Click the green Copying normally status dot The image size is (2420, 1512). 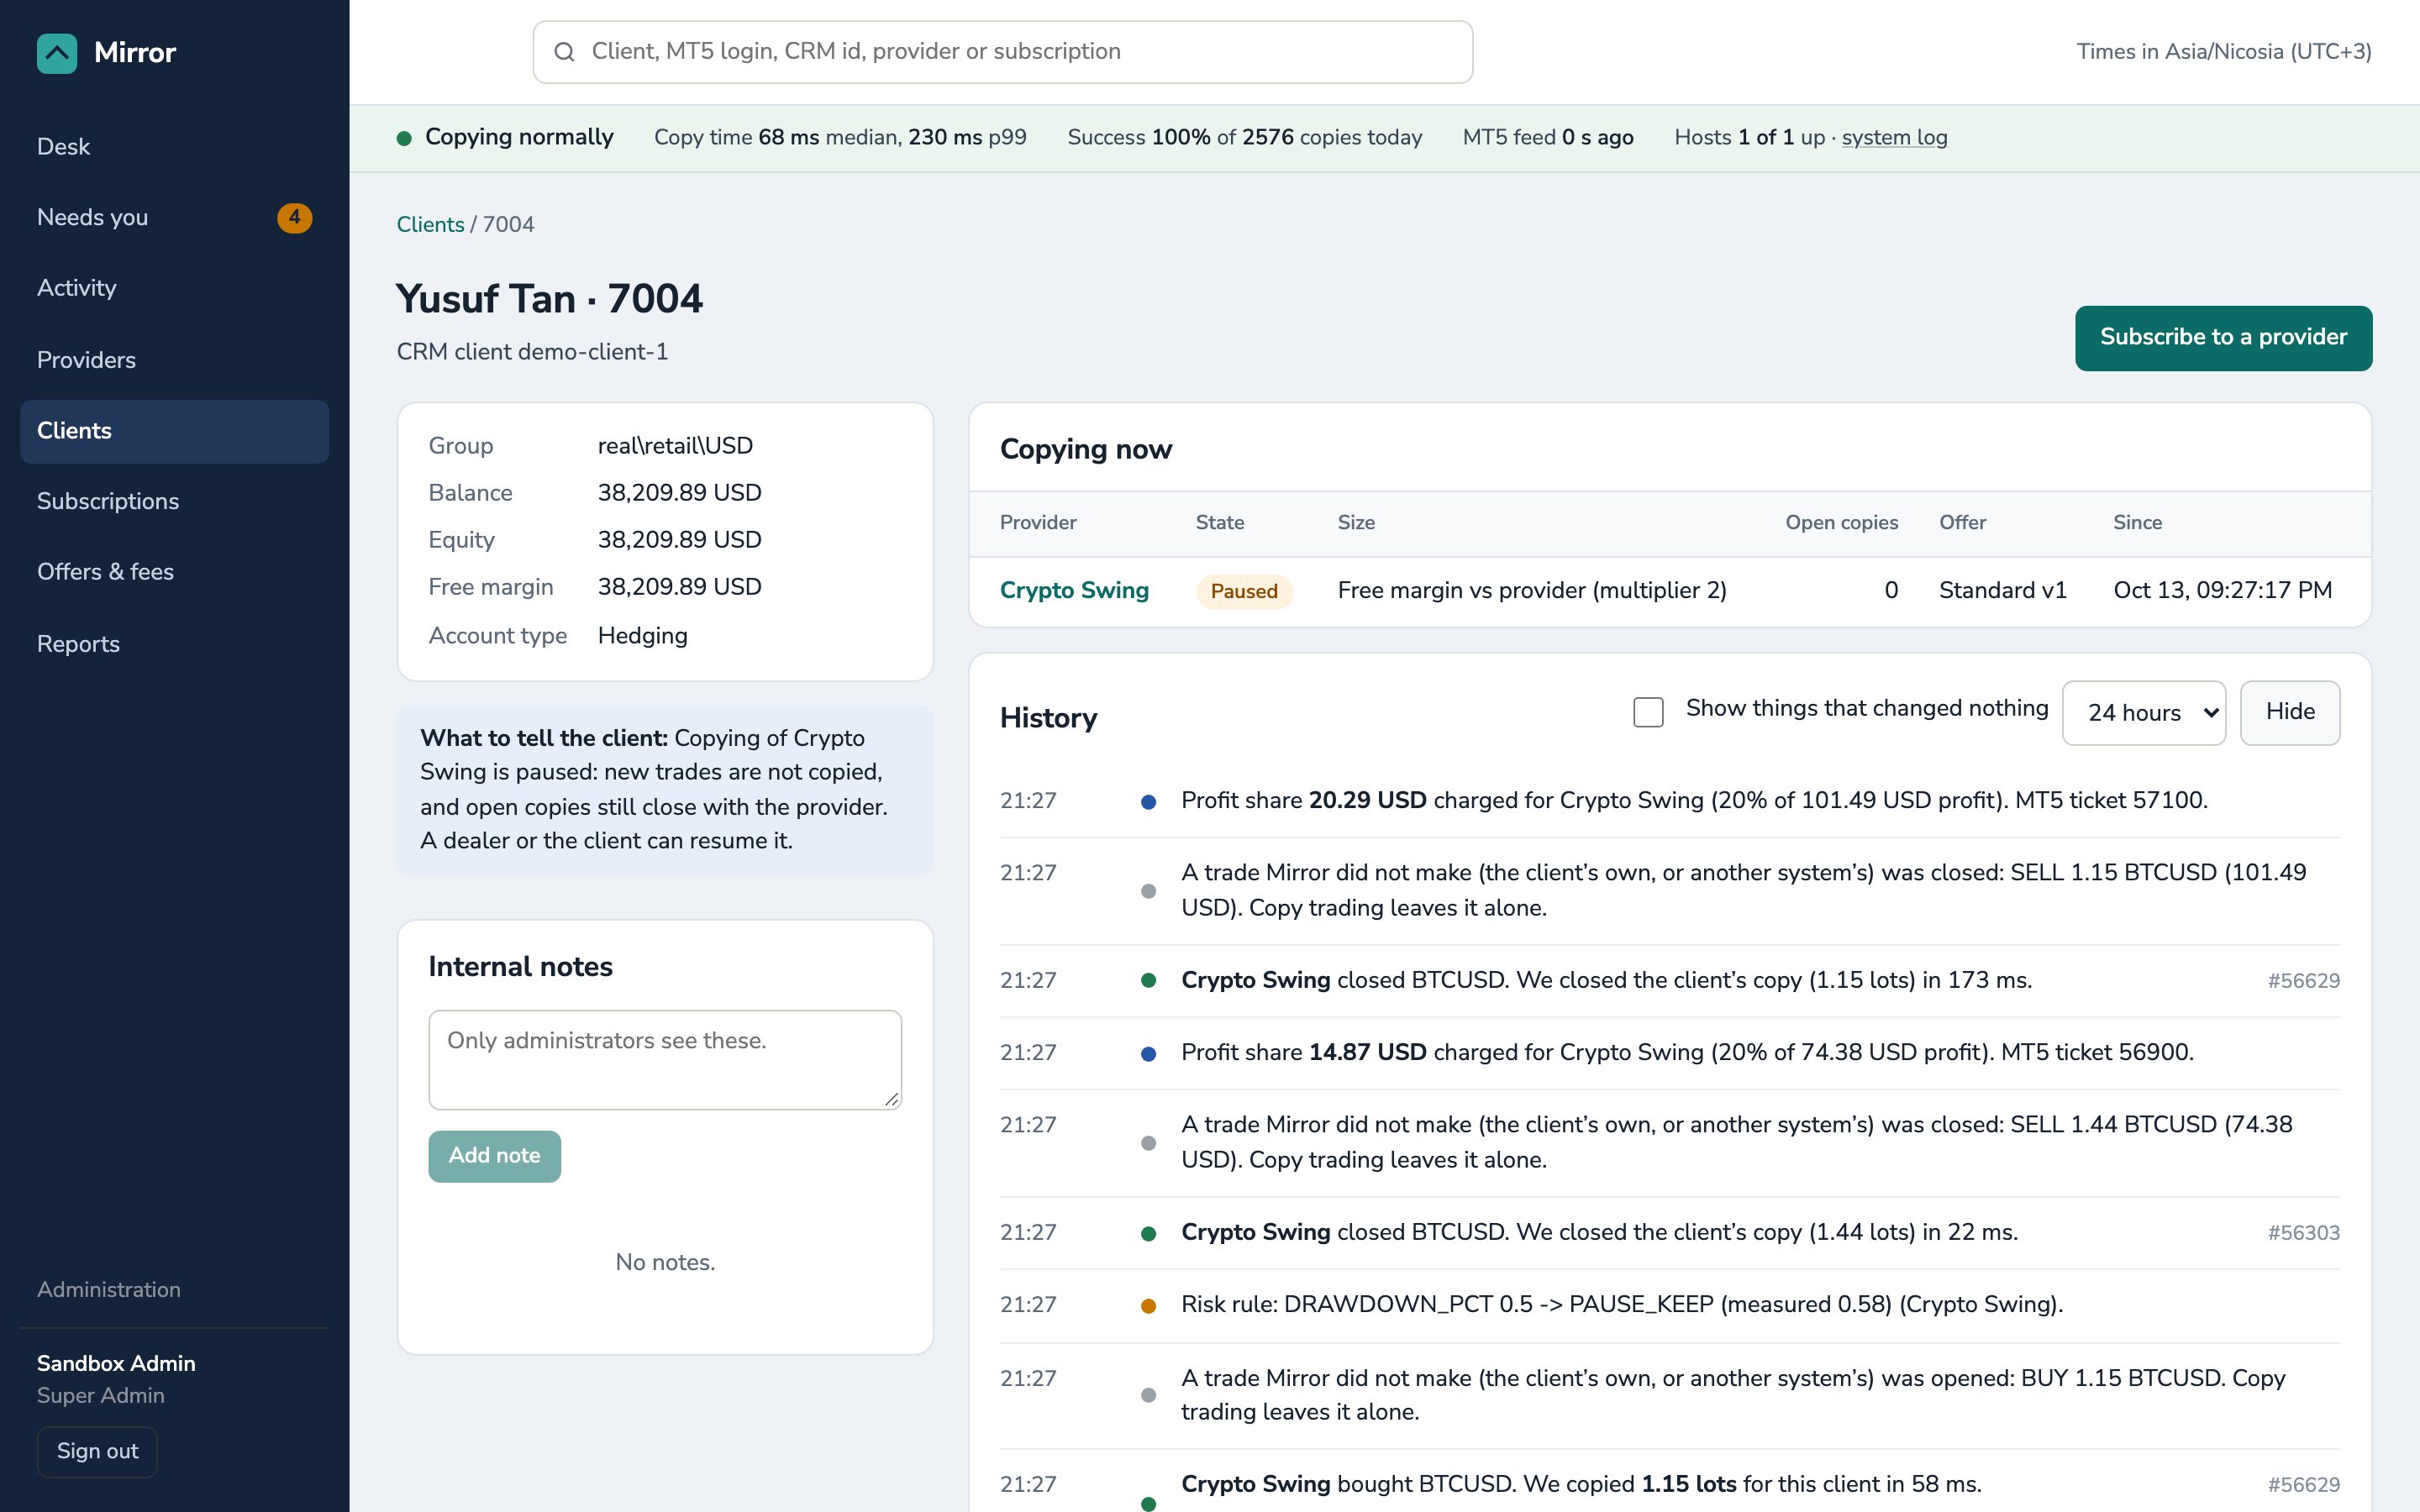click(x=404, y=138)
